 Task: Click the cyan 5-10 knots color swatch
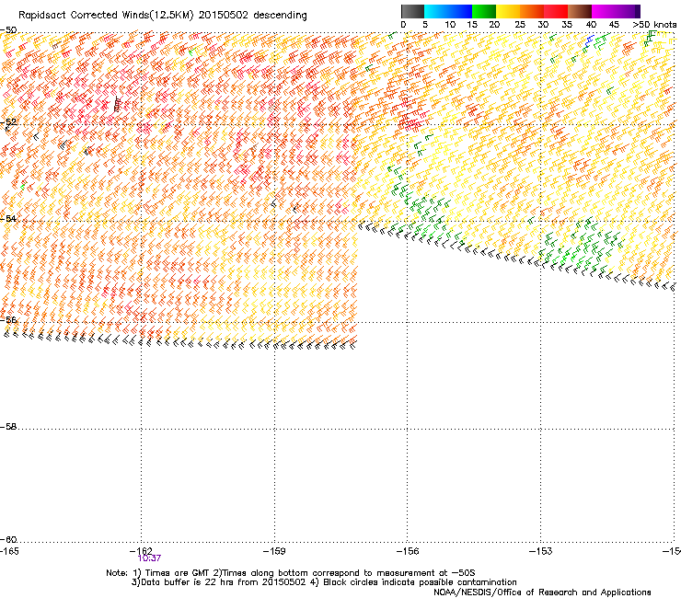click(x=436, y=11)
